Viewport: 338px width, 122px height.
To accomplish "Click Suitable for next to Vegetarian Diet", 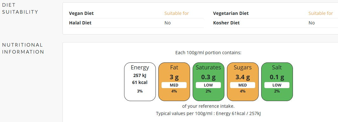I will (x=321, y=13).
